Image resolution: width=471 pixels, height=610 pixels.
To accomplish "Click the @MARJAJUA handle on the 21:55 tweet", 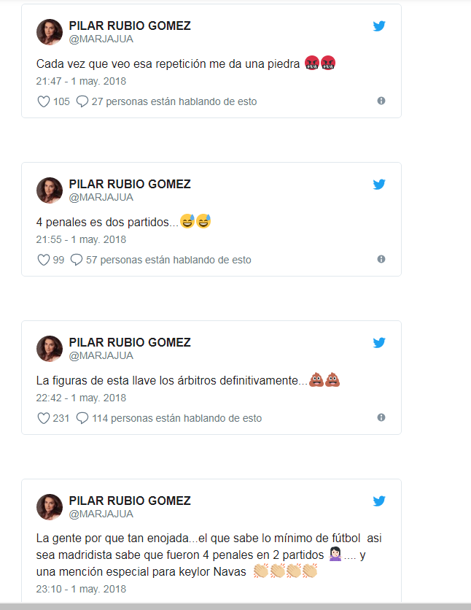I will [x=101, y=197].
